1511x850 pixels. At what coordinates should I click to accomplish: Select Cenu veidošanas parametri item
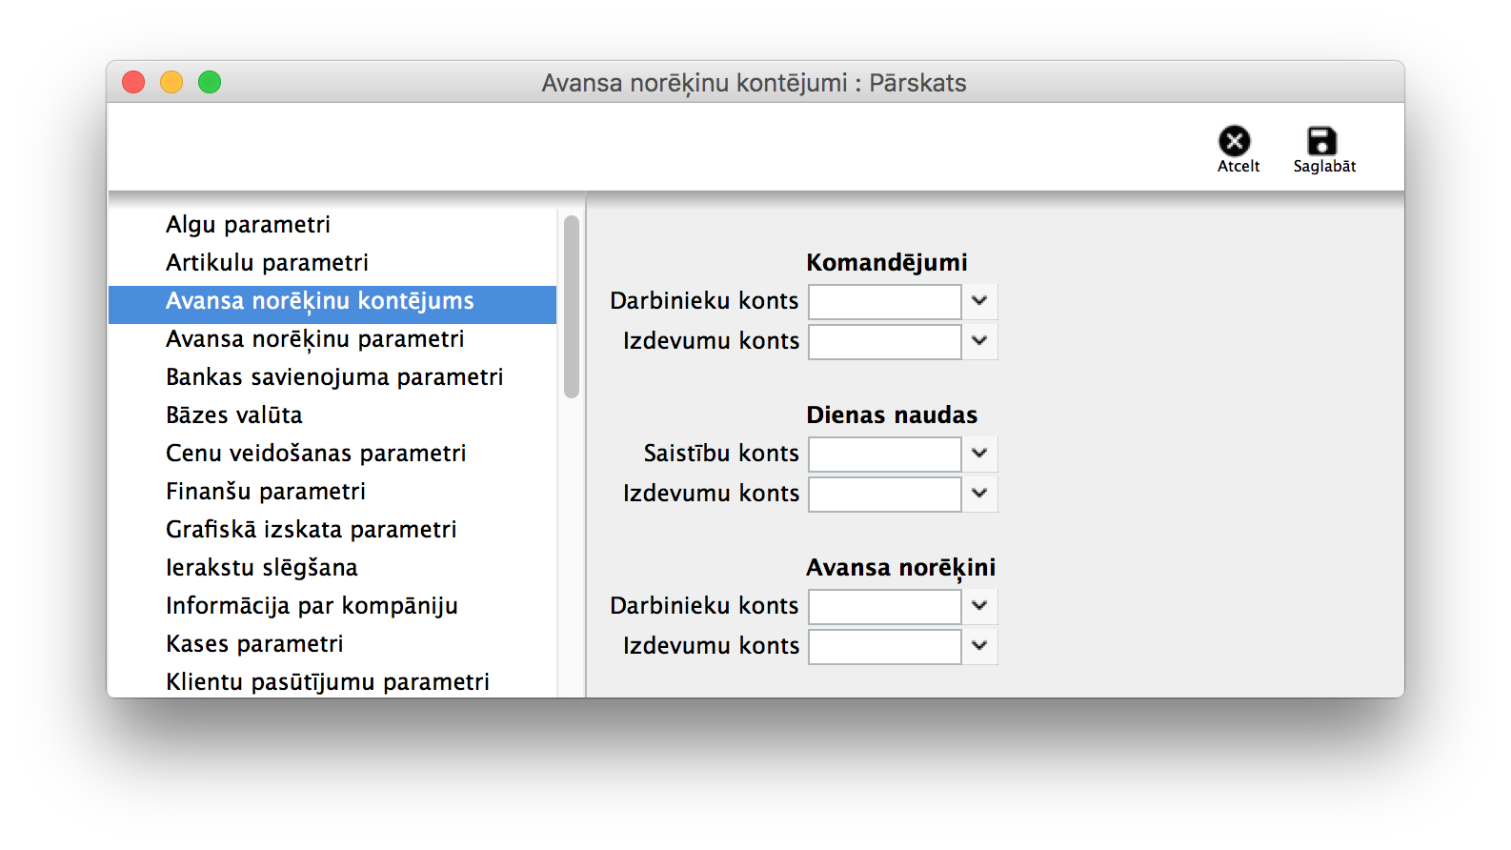coord(315,454)
